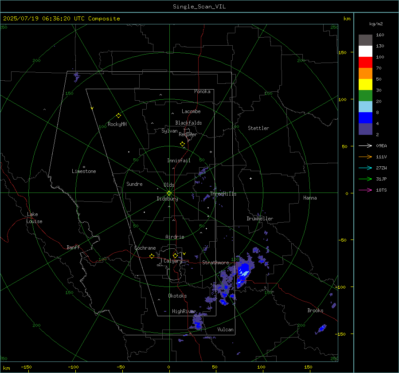Click the blue 4-8 legend color
This screenshot has height=373, width=399.
point(365,118)
